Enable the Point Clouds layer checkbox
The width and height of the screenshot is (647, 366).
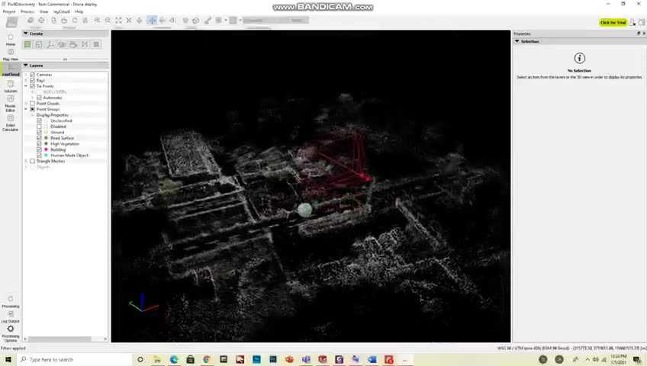click(32, 104)
